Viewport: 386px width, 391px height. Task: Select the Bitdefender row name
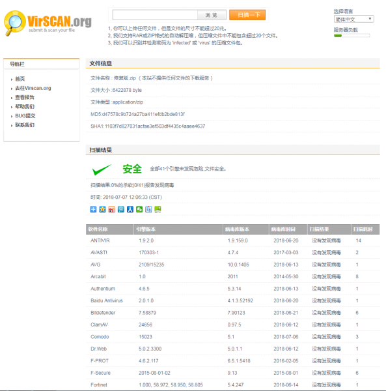pyautogui.click(x=103, y=313)
